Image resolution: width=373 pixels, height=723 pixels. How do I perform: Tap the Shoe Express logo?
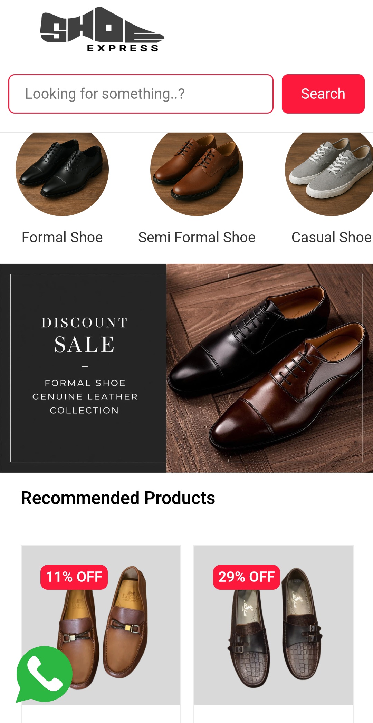pos(102,30)
